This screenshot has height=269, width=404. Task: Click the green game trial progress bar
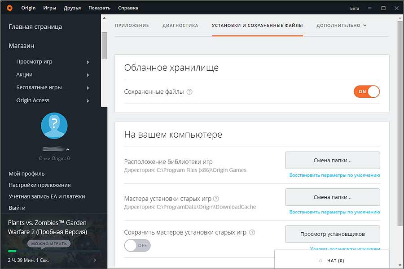(x=12, y=251)
